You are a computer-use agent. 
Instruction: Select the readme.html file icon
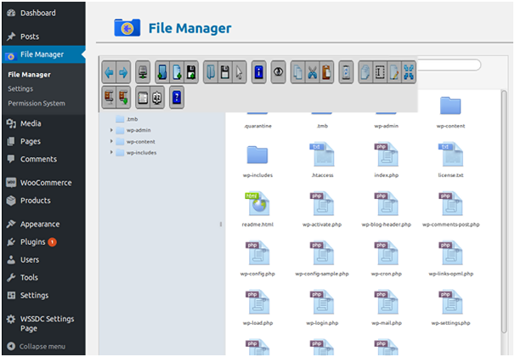257,203
